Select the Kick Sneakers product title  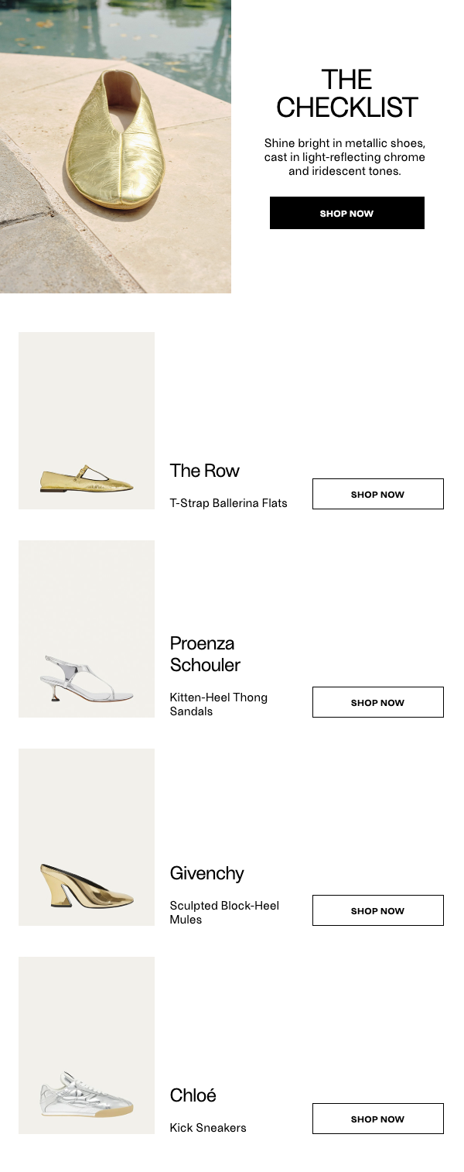[208, 1128]
